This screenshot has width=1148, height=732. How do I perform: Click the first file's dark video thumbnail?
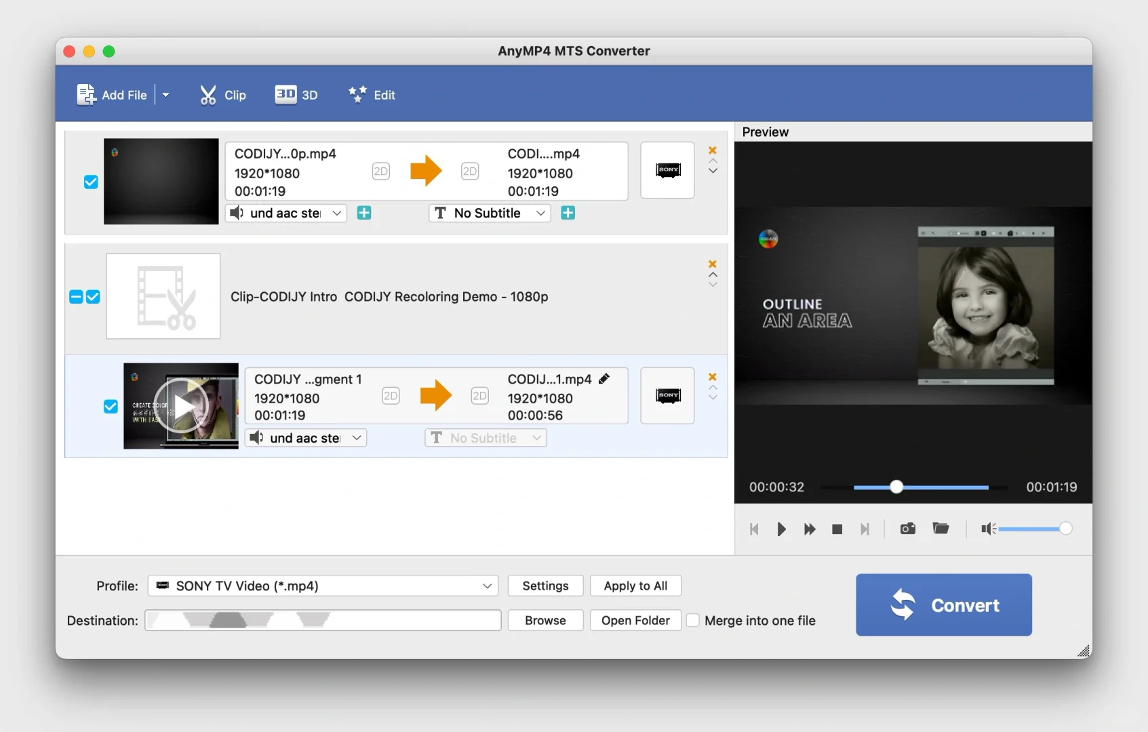(x=161, y=182)
